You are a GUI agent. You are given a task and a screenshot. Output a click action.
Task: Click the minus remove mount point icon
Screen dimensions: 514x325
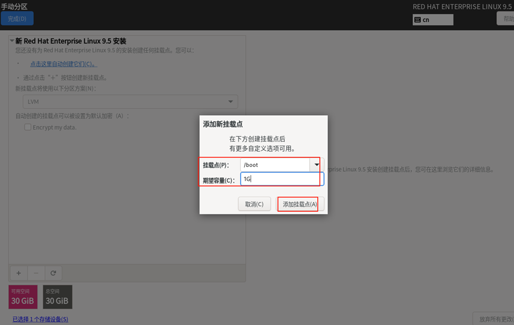click(x=36, y=273)
